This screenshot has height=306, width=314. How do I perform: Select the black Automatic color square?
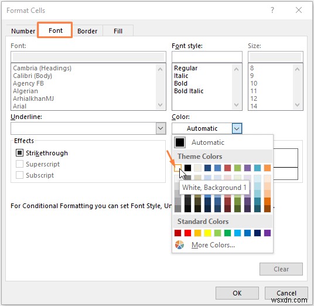pyautogui.click(x=180, y=142)
